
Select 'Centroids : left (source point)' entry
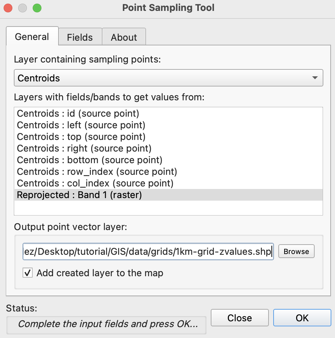(81, 125)
